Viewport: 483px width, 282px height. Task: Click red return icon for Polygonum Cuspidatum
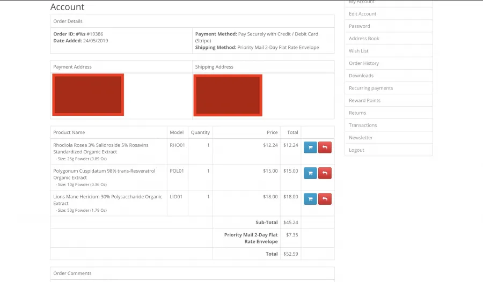point(325,173)
